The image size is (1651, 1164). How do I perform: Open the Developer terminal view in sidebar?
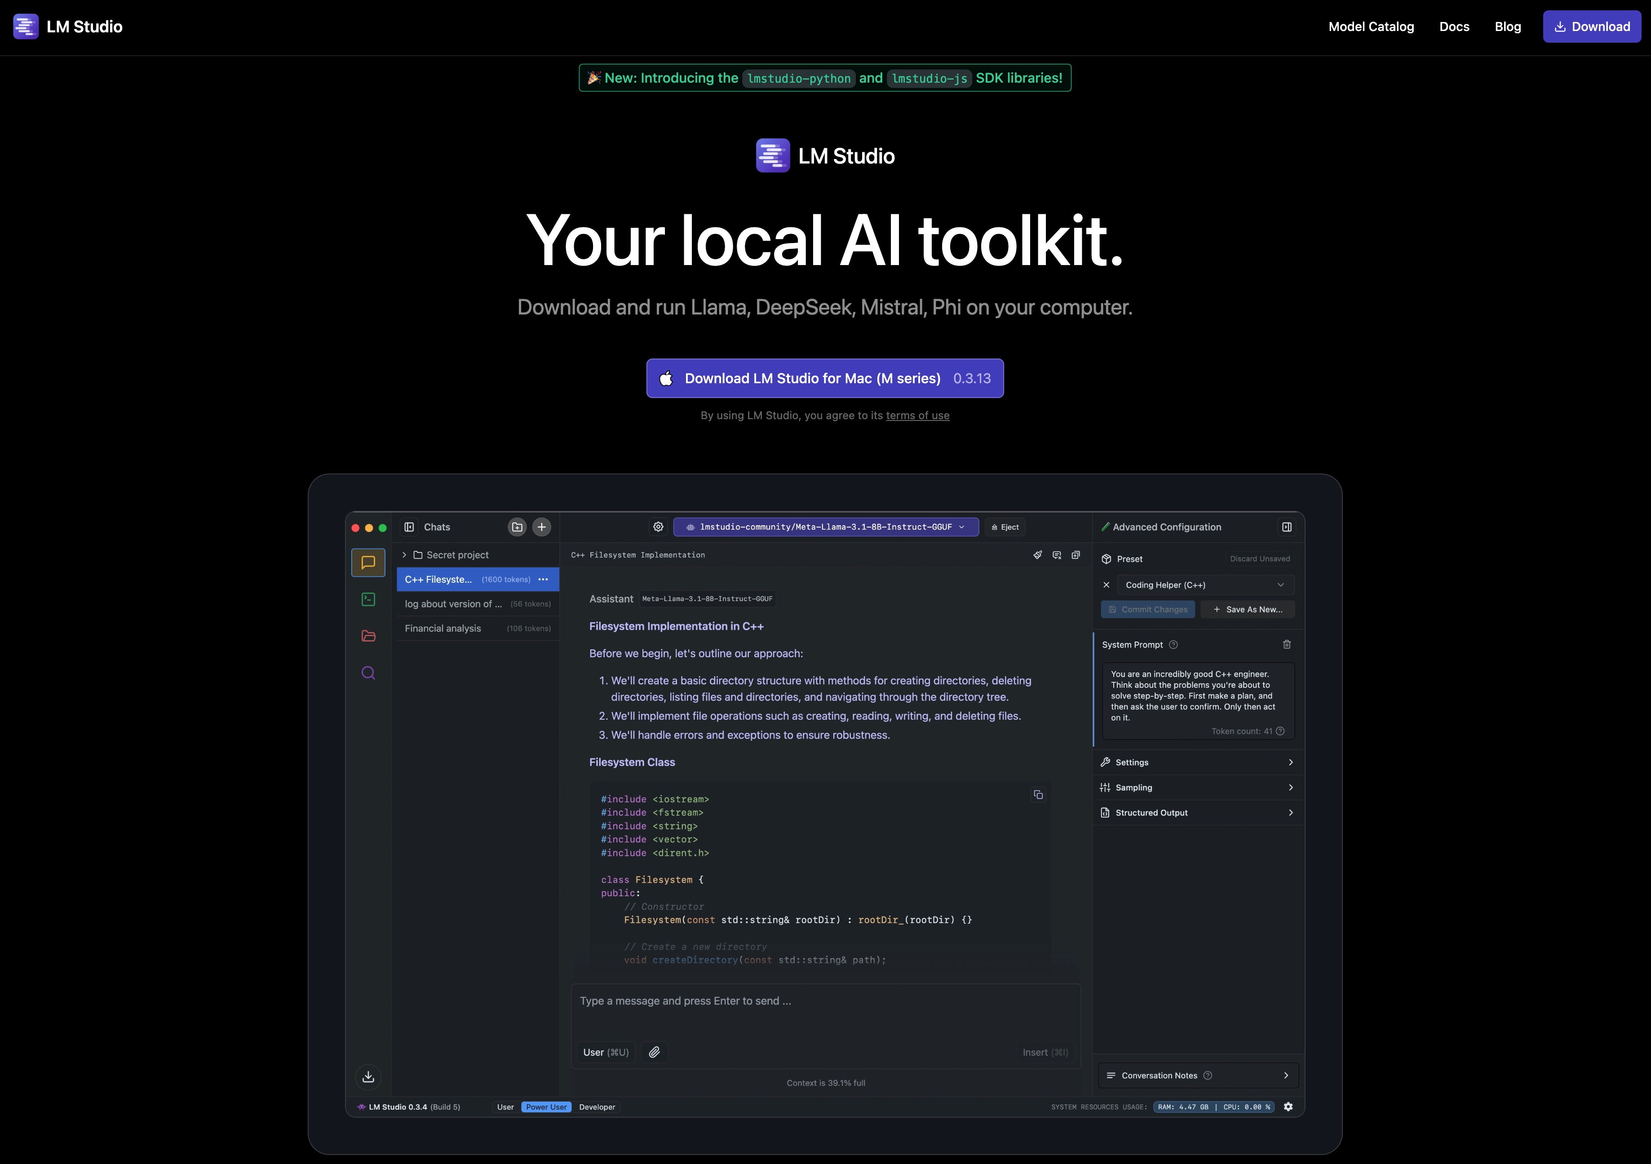click(x=368, y=599)
